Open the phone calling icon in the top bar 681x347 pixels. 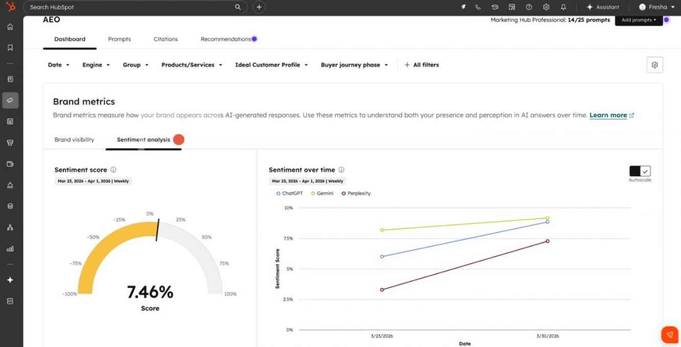coord(478,7)
